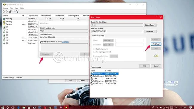This screenshot has height=109, width=194.
Task: Select the WDAGUtilityA... search result
Action: [104, 83]
